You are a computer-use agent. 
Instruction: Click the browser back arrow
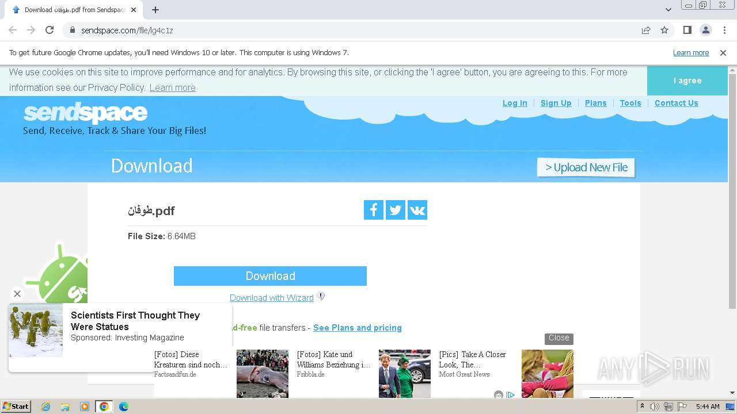(13, 30)
